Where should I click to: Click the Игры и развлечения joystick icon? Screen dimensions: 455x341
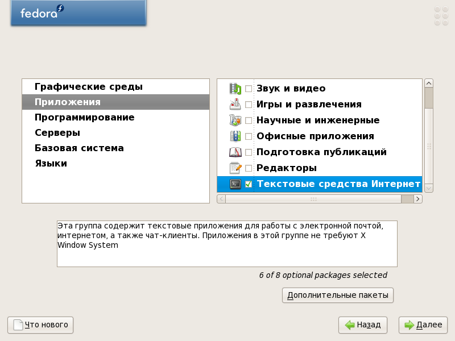(x=235, y=105)
